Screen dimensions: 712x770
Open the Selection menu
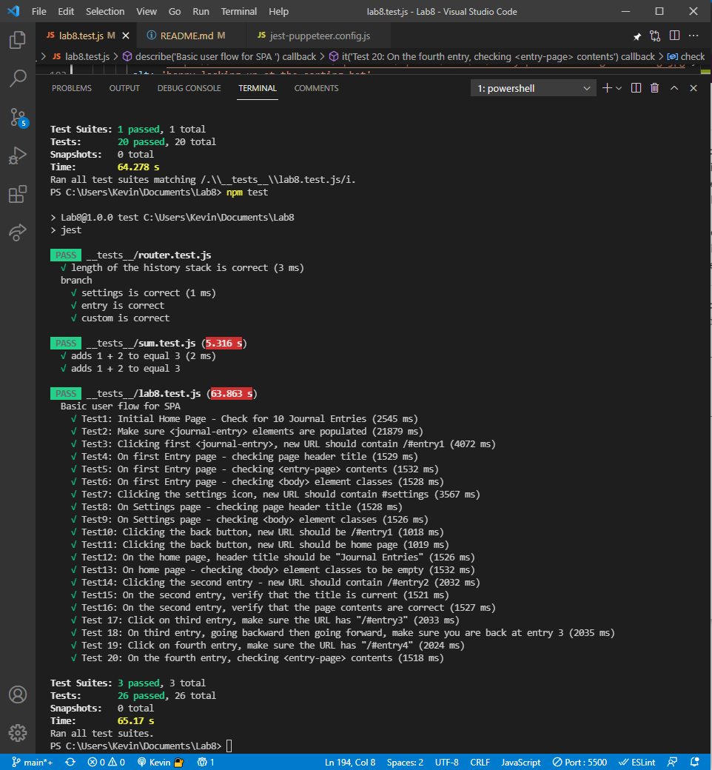point(105,11)
